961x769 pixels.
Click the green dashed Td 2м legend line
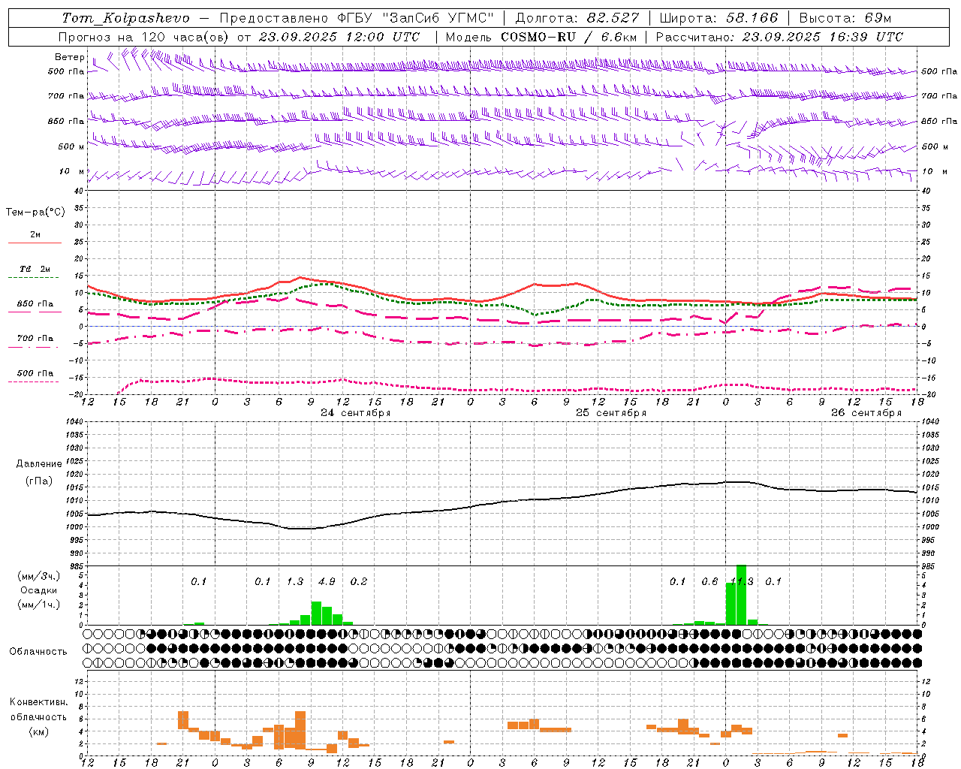(x=34, y=278)
